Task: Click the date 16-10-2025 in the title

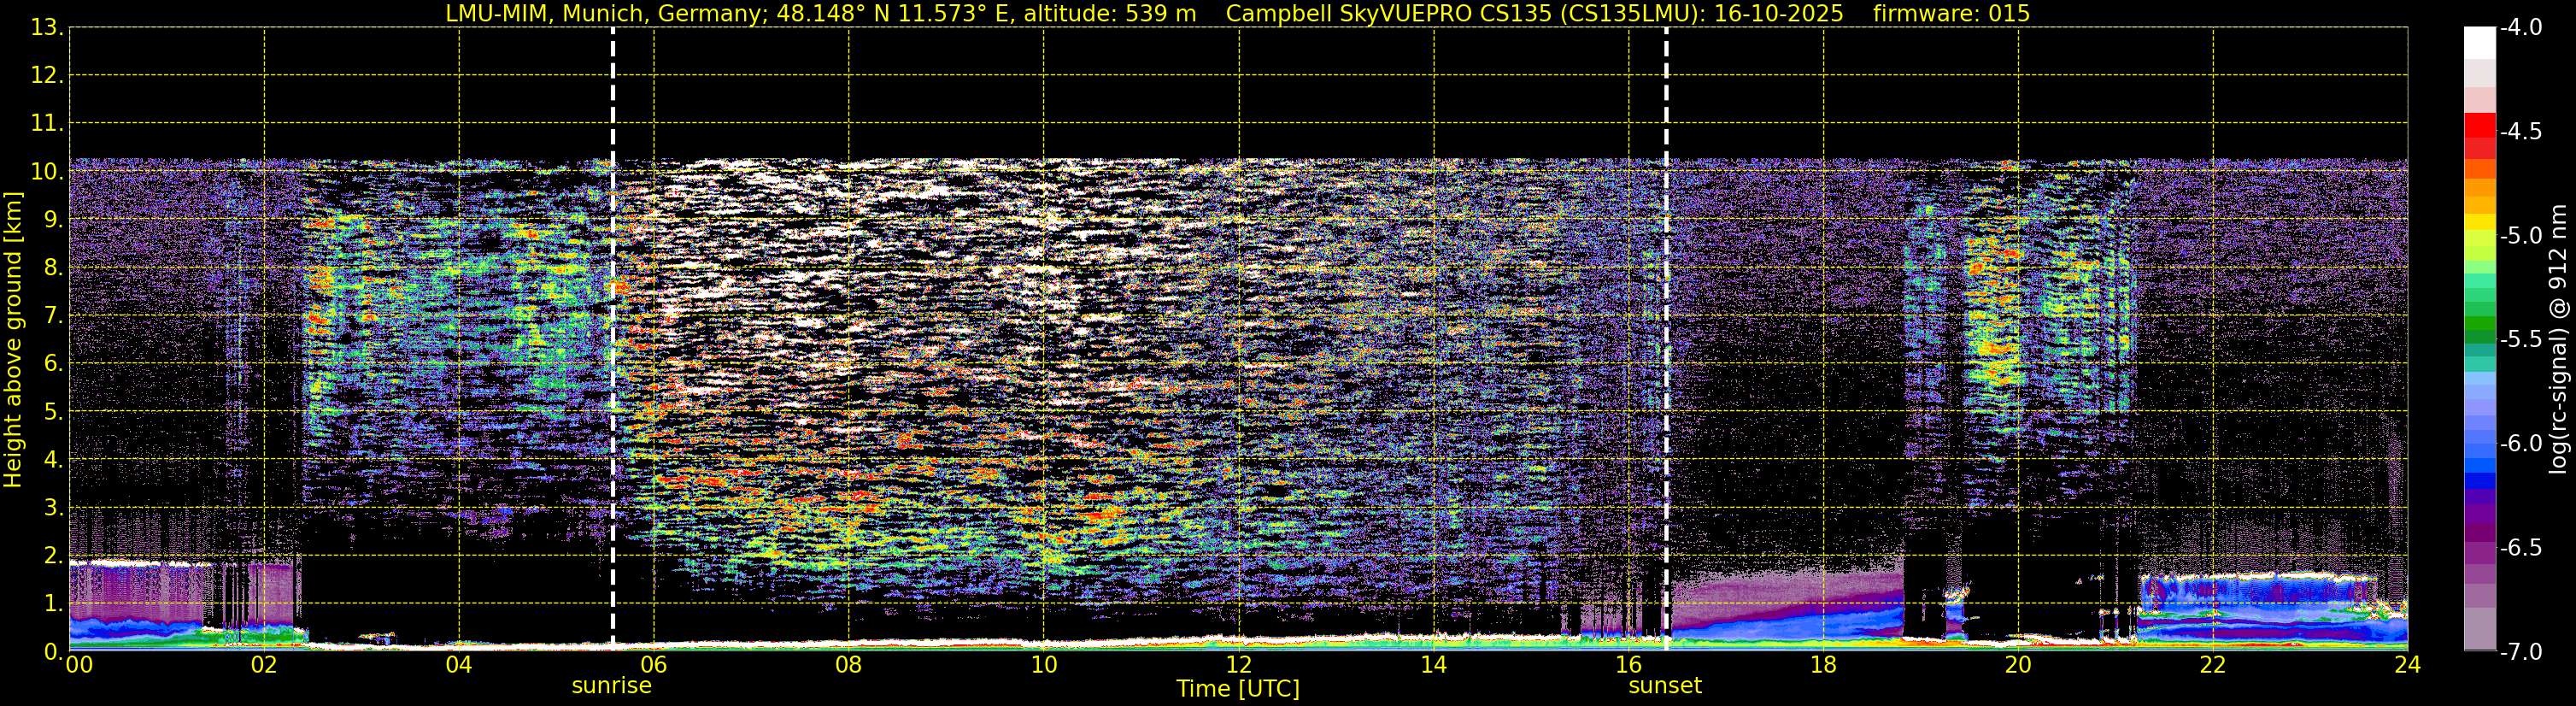Action: pos(1778,13)
